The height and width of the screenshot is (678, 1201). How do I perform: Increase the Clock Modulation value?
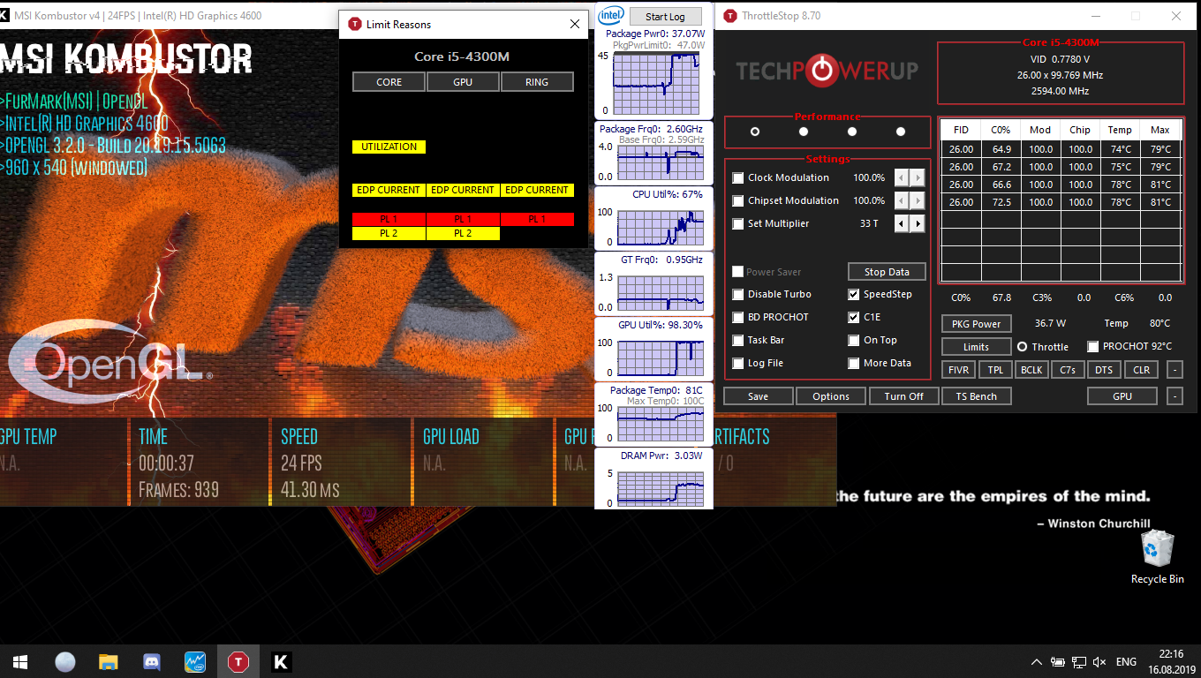918,177
